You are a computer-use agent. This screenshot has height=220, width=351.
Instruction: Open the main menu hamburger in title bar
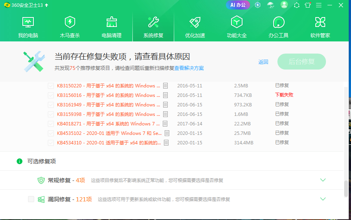point(319,5)
